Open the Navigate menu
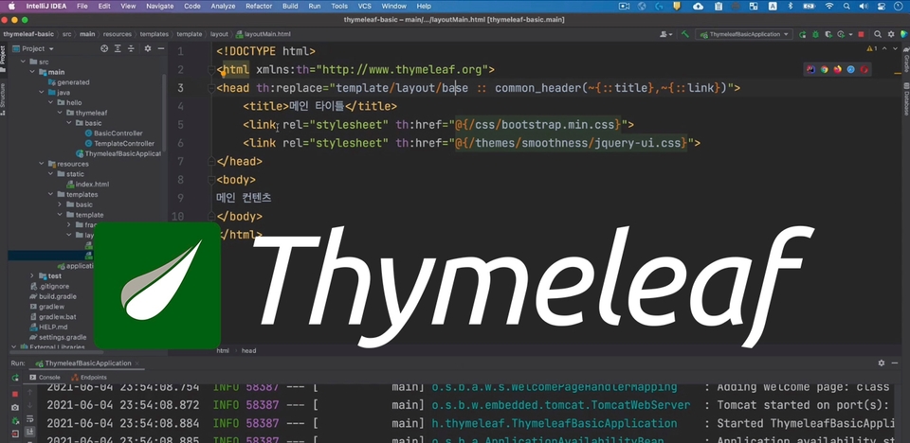Screen dimensions: 910x443 (159, 6)
